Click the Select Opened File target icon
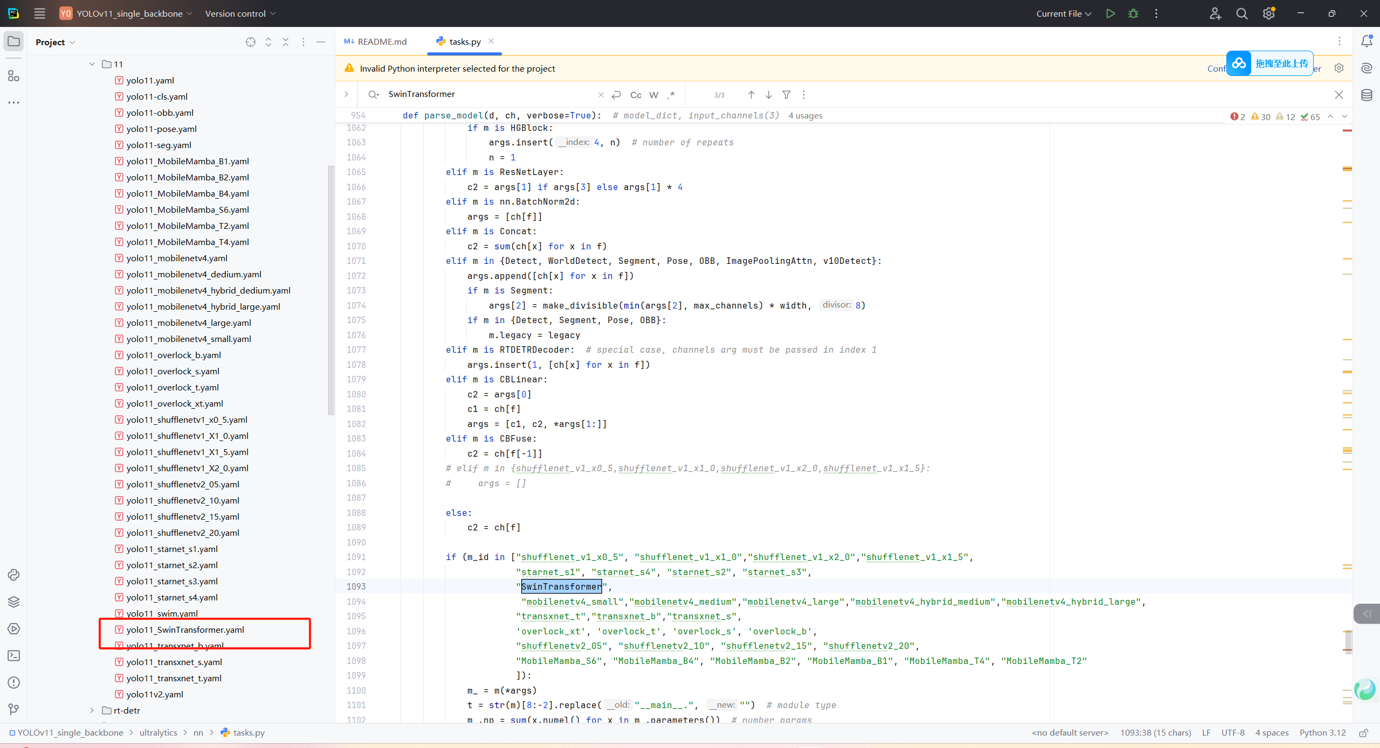The image size is (1380, 748). 251,42
